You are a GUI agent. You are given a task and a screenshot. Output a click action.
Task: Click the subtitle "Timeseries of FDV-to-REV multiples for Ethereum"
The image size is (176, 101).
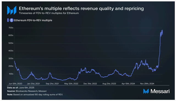[x=49, y=13]
